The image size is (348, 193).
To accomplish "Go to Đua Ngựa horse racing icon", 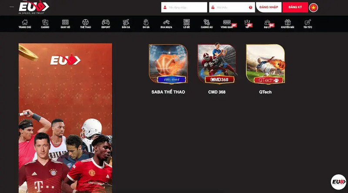I will click(x=166, y=22).
